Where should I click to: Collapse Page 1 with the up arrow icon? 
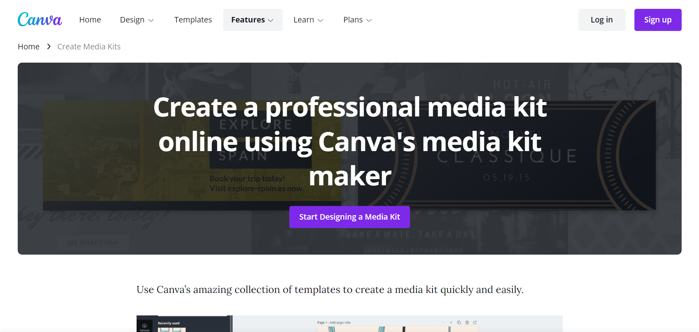[443, 323]
